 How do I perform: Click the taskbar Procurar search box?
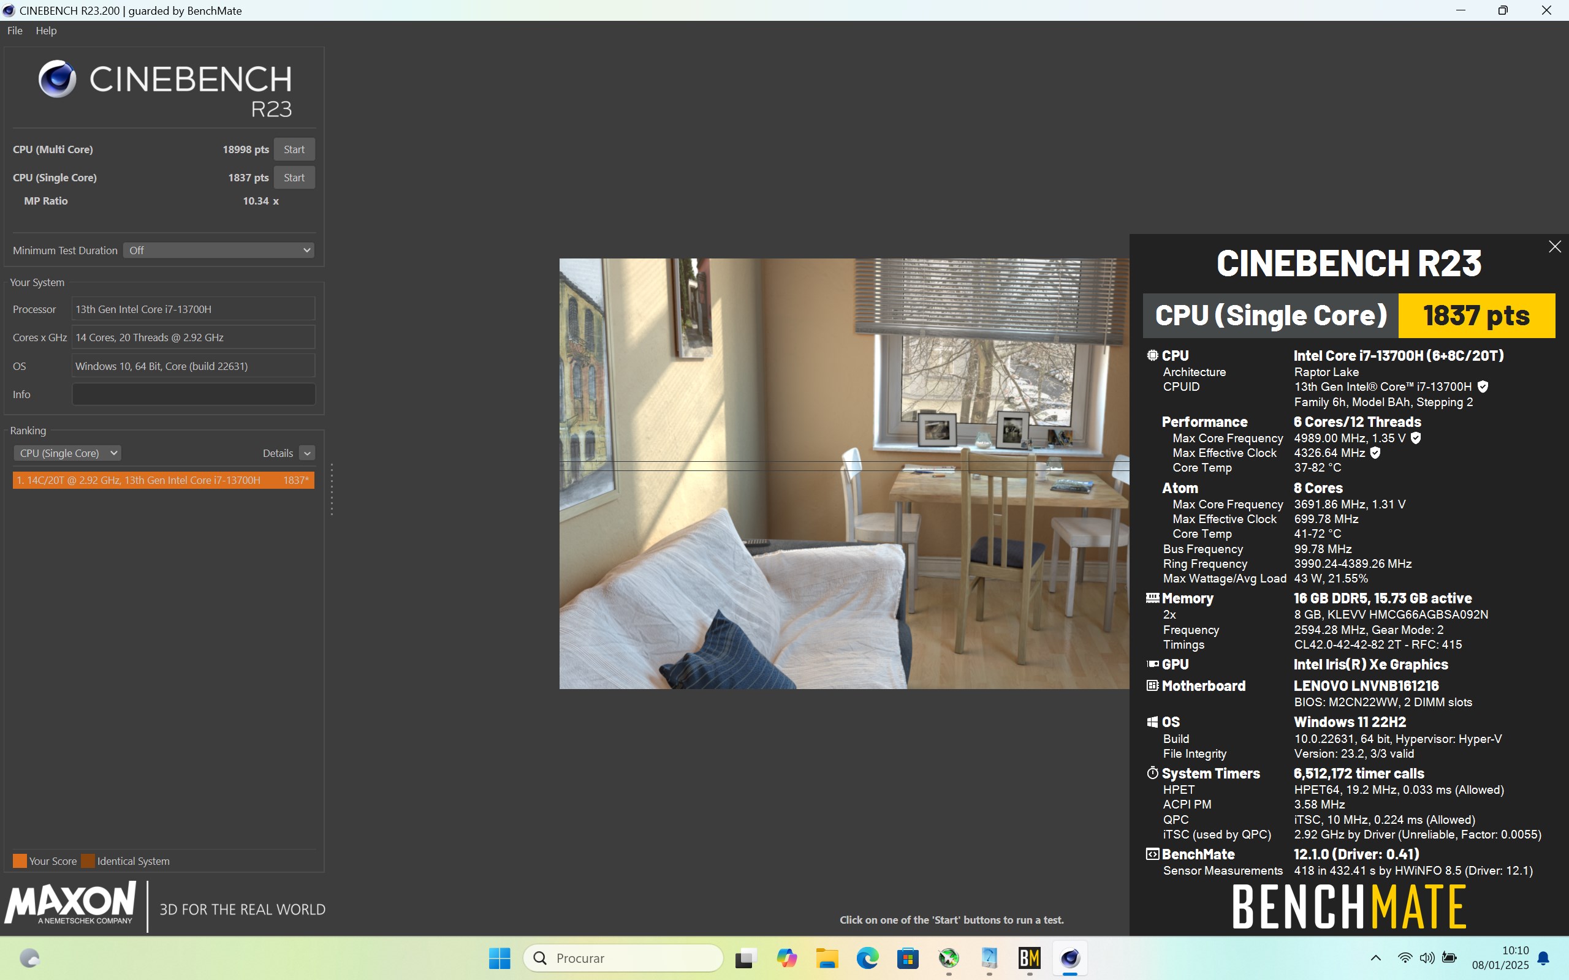point(623,958)
